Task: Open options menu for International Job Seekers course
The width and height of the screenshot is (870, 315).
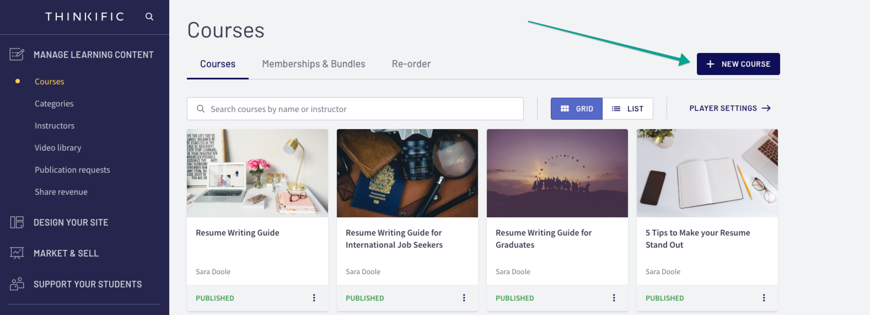Action: coord(464,298)
